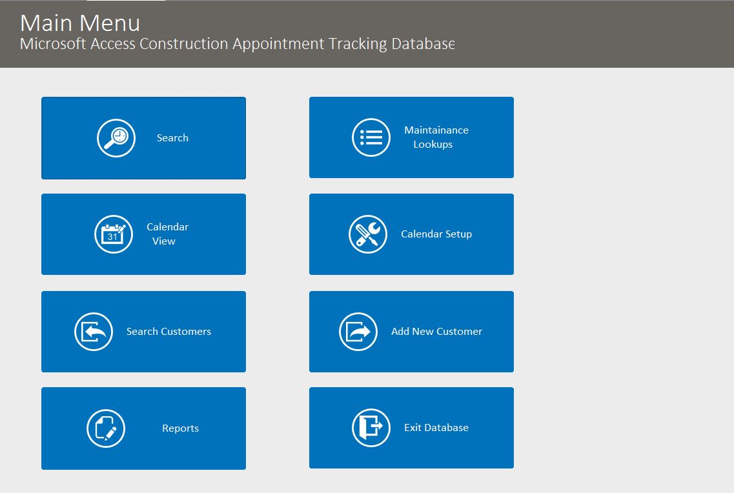Image resolution: width=734 pixels, height=493 pixels.
Task: Open Search via its text label
Action: (x=173, y=138)
